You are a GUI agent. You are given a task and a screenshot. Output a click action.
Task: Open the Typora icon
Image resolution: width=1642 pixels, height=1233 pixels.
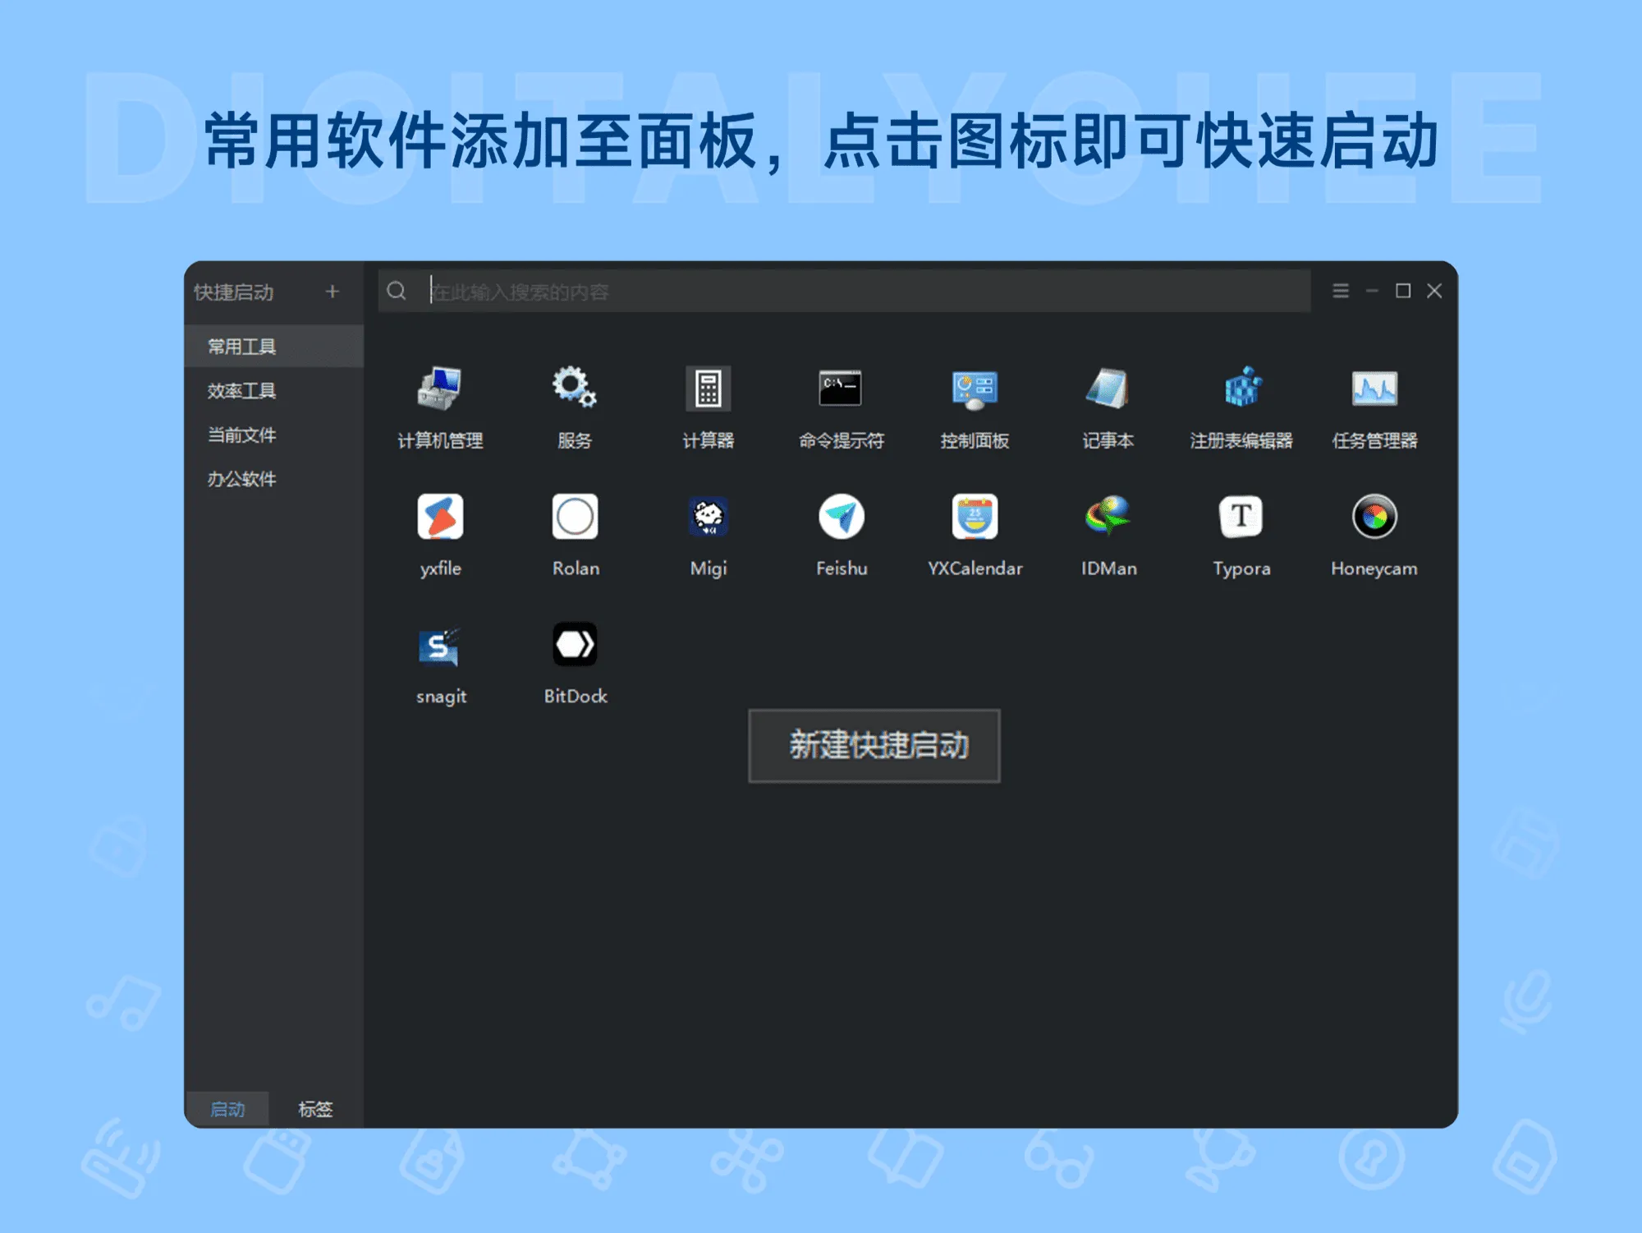pyautogui.click(x=1241, y=517)
